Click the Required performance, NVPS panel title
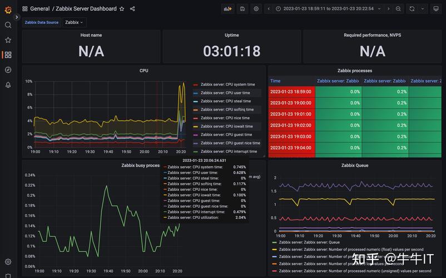The width and height of the screenshot is (446, 278). (x=373, y=35)
